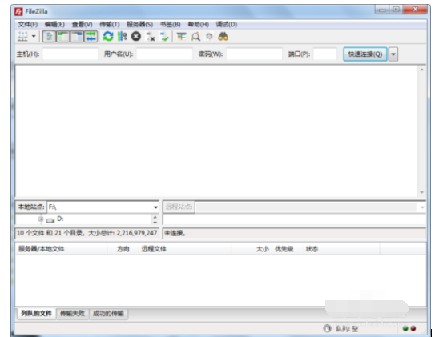Switch to 传输失败 tab
Image resolution: width=447 pixels, height=337 pixels.
[x=72, y=314]
